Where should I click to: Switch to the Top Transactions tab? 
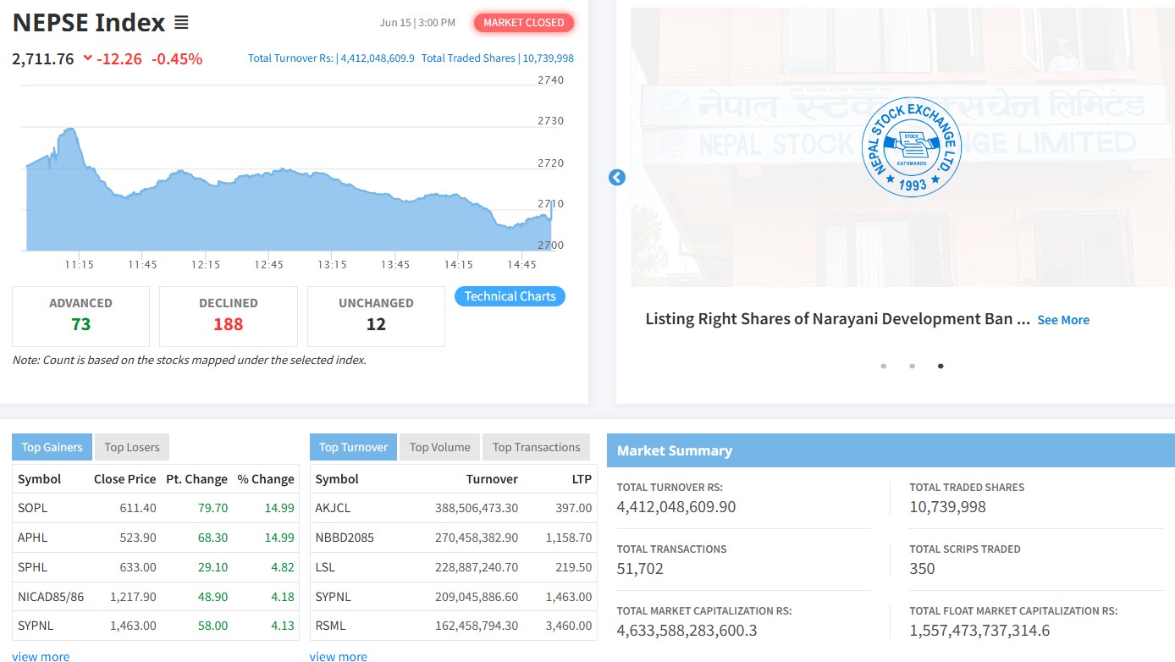click(537, 447)
